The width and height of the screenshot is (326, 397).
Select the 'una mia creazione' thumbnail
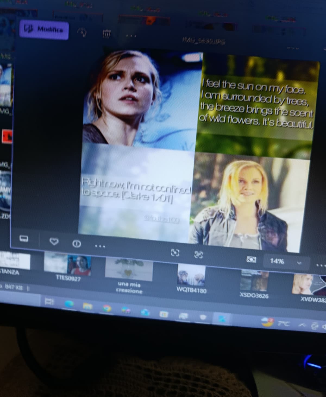point(128,269)
